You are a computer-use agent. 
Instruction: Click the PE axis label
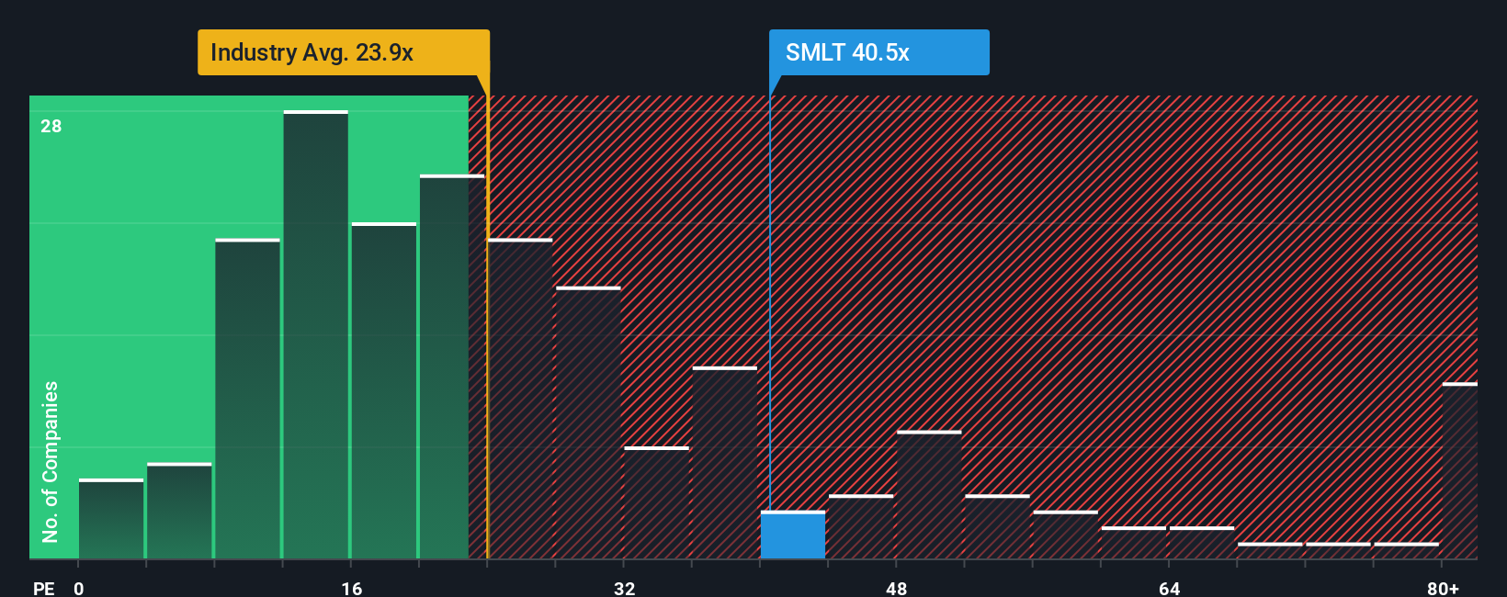pyautogui.click(x=43, y=588)
